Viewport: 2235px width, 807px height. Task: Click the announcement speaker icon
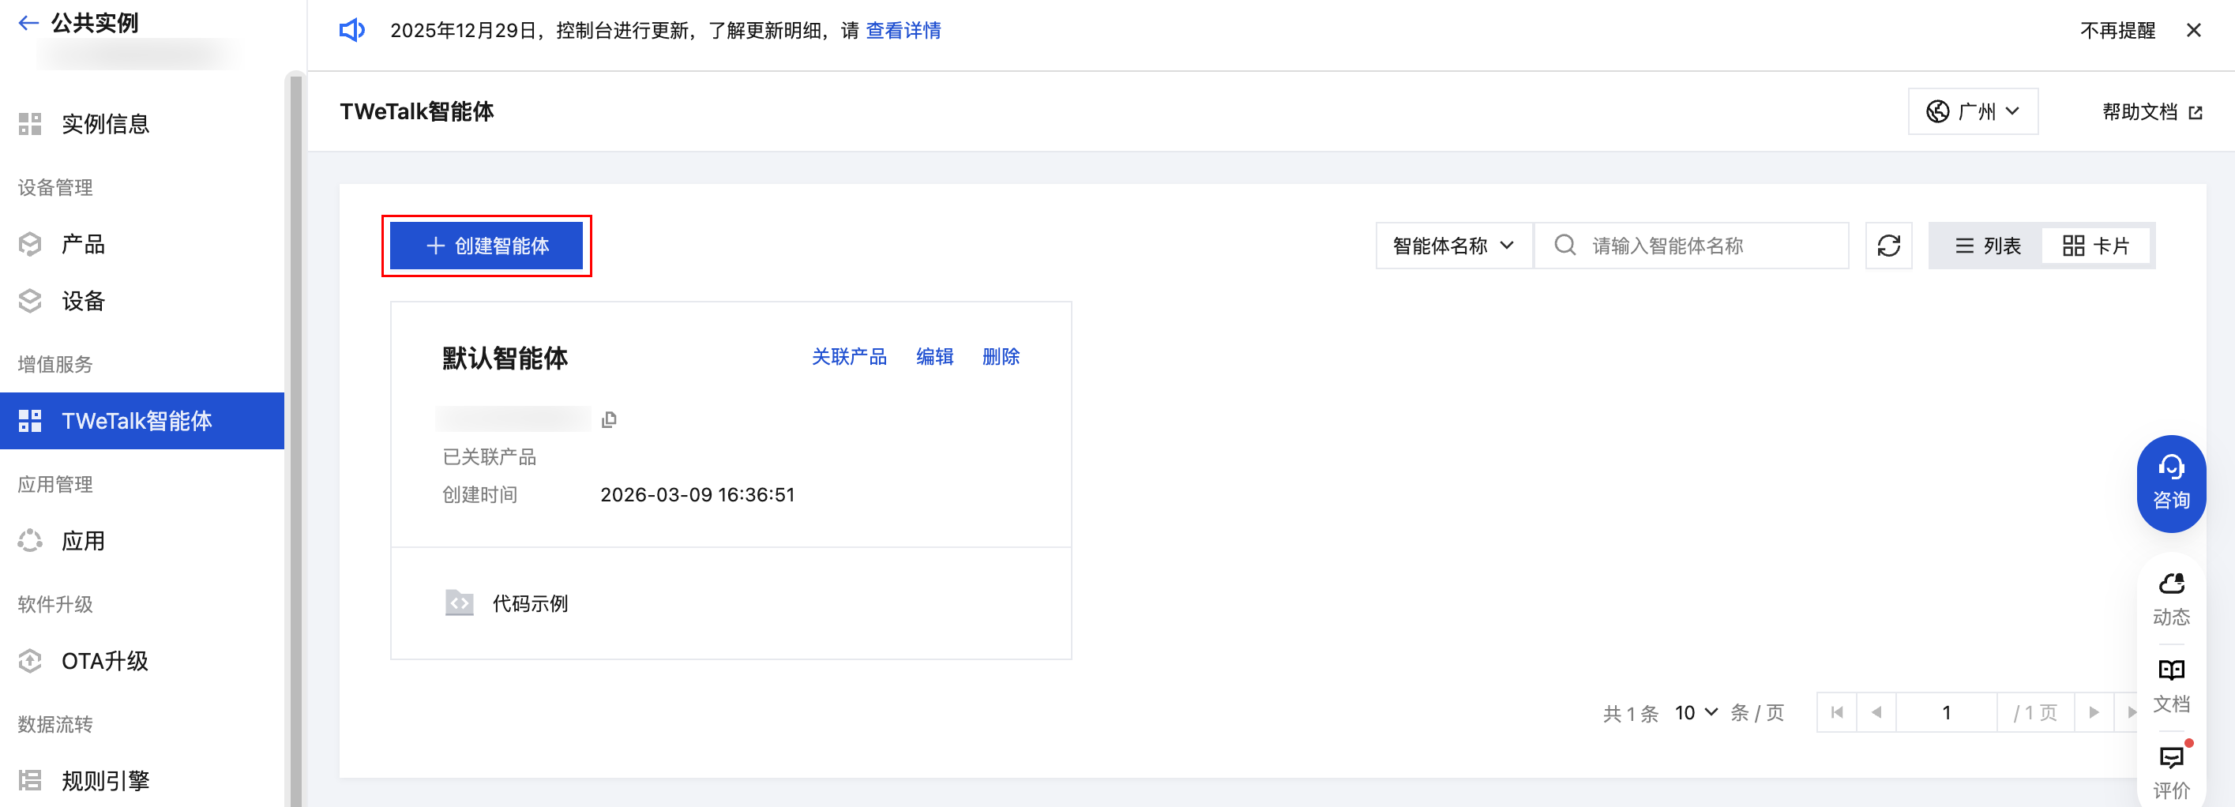pyautogui.click(x=351, y=30)
